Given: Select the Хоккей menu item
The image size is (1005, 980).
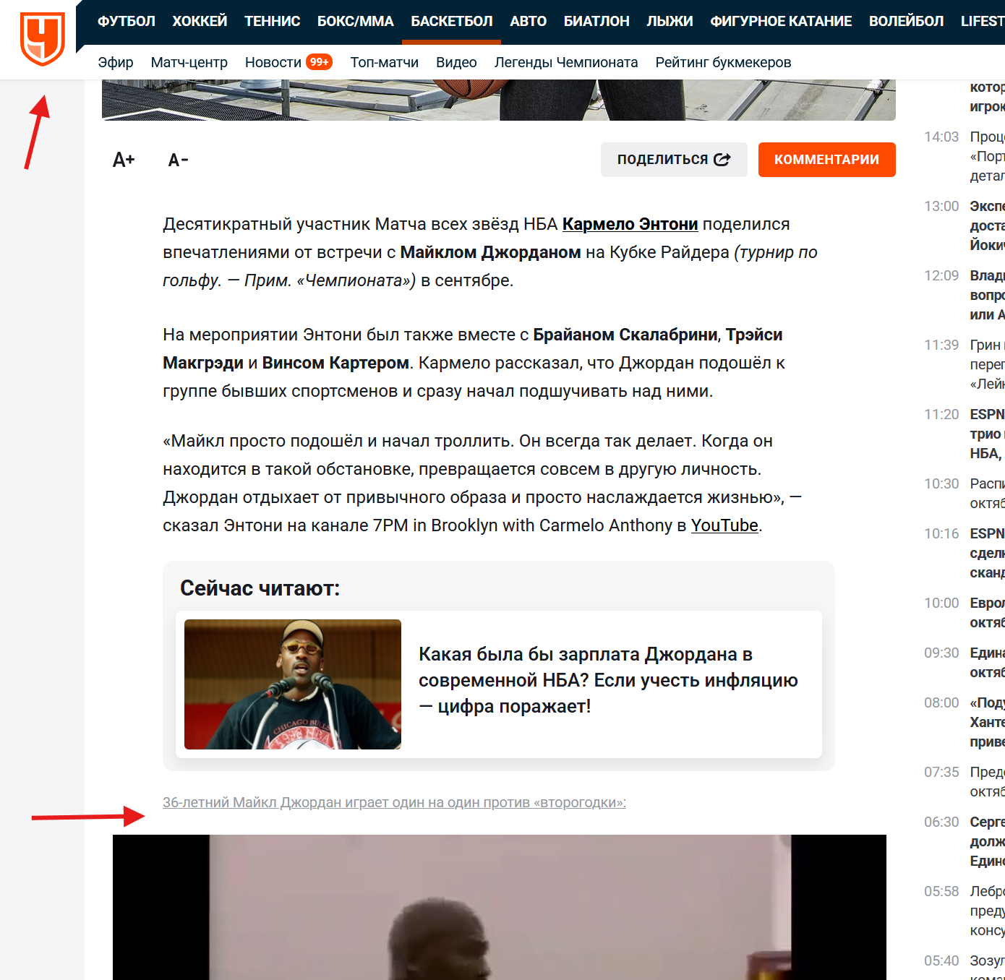Looking at the screenshot, I should pyautogui.click(x=200, y=22).
